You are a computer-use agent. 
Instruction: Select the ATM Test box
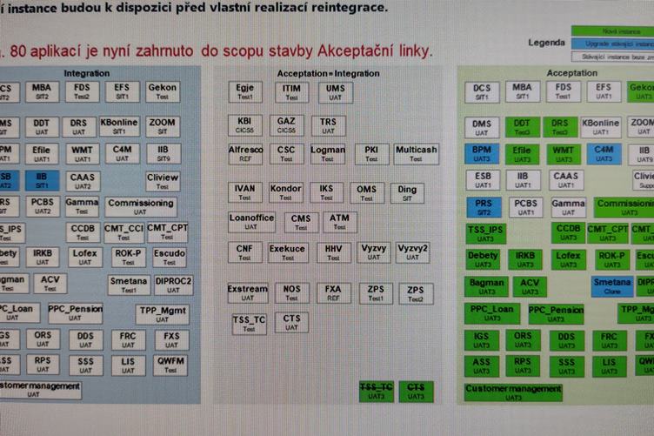click(x=339, y=223)
